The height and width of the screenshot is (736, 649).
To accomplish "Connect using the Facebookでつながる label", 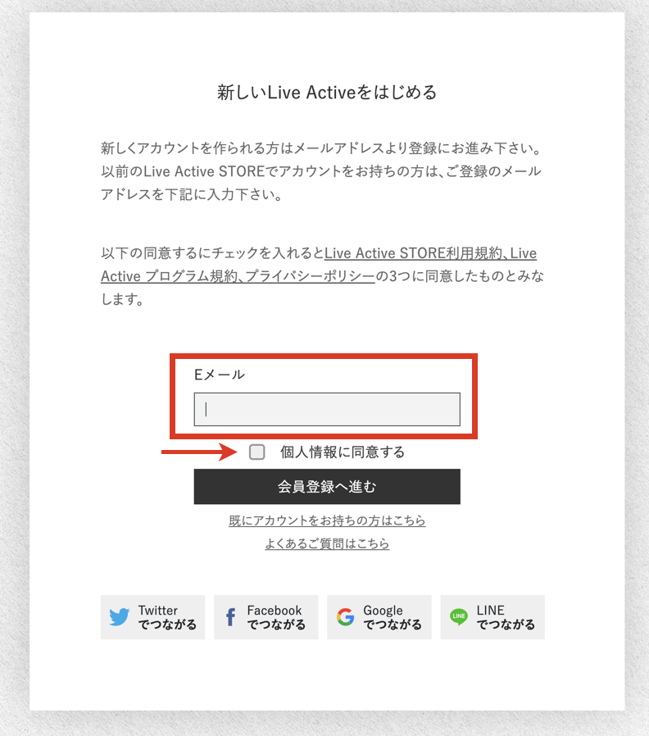I will [x=276, y=617].
